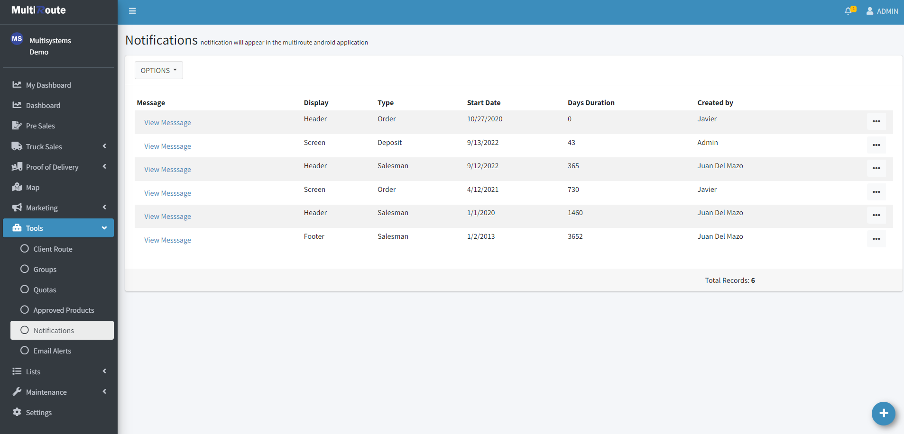Click the Settings gear icon

tap(17, 412)
